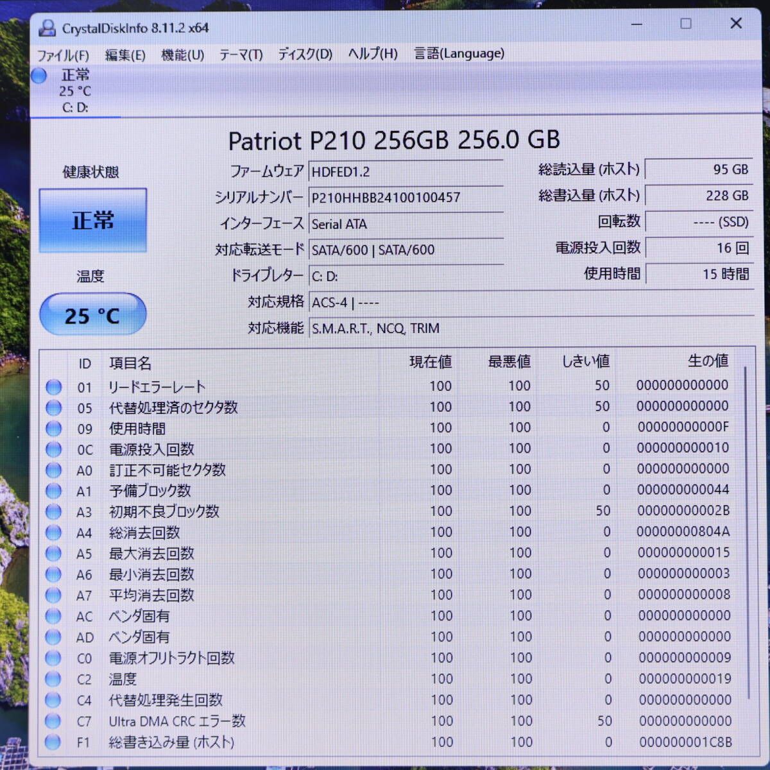770x770 pixels.
Task: Open the 編集(E) menu
Action: click(125, 55)
